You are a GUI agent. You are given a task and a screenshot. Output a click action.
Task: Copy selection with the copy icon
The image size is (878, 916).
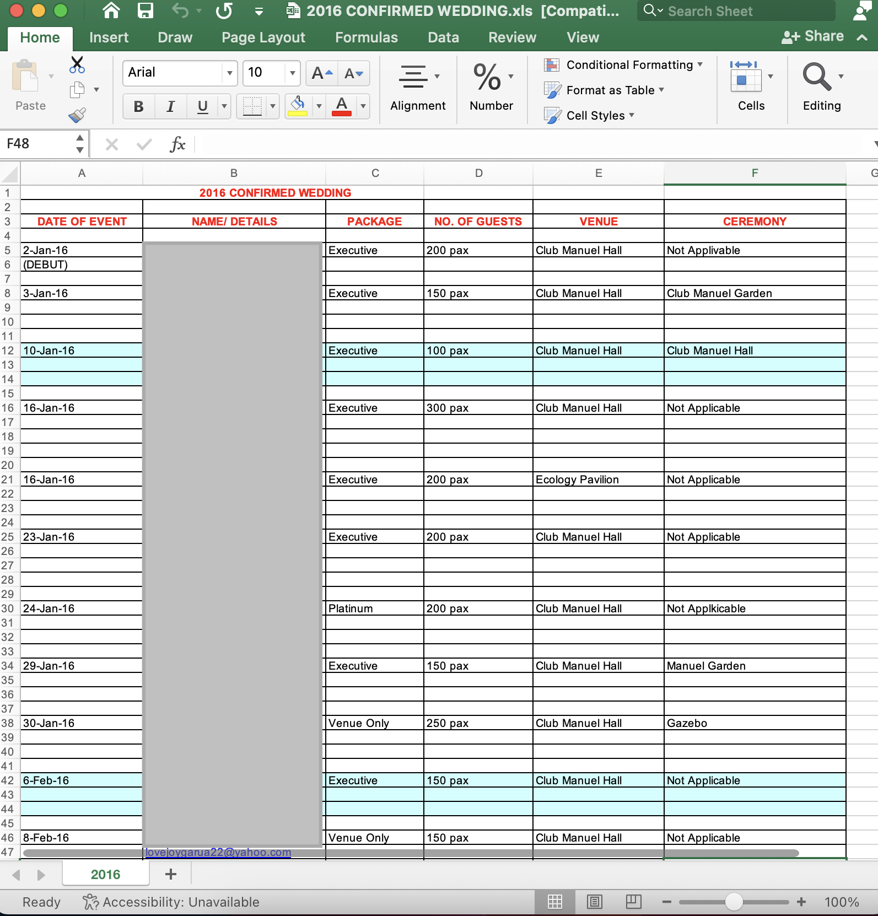click(77, 90)
